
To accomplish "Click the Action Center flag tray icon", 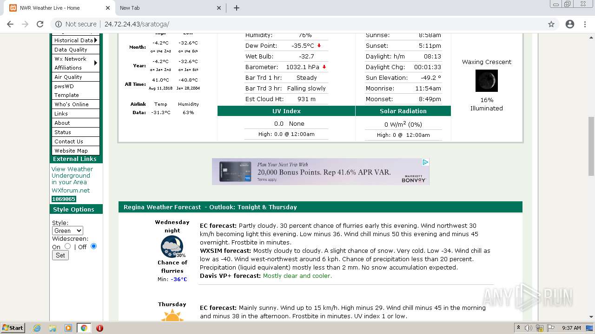I will point(551,328).
